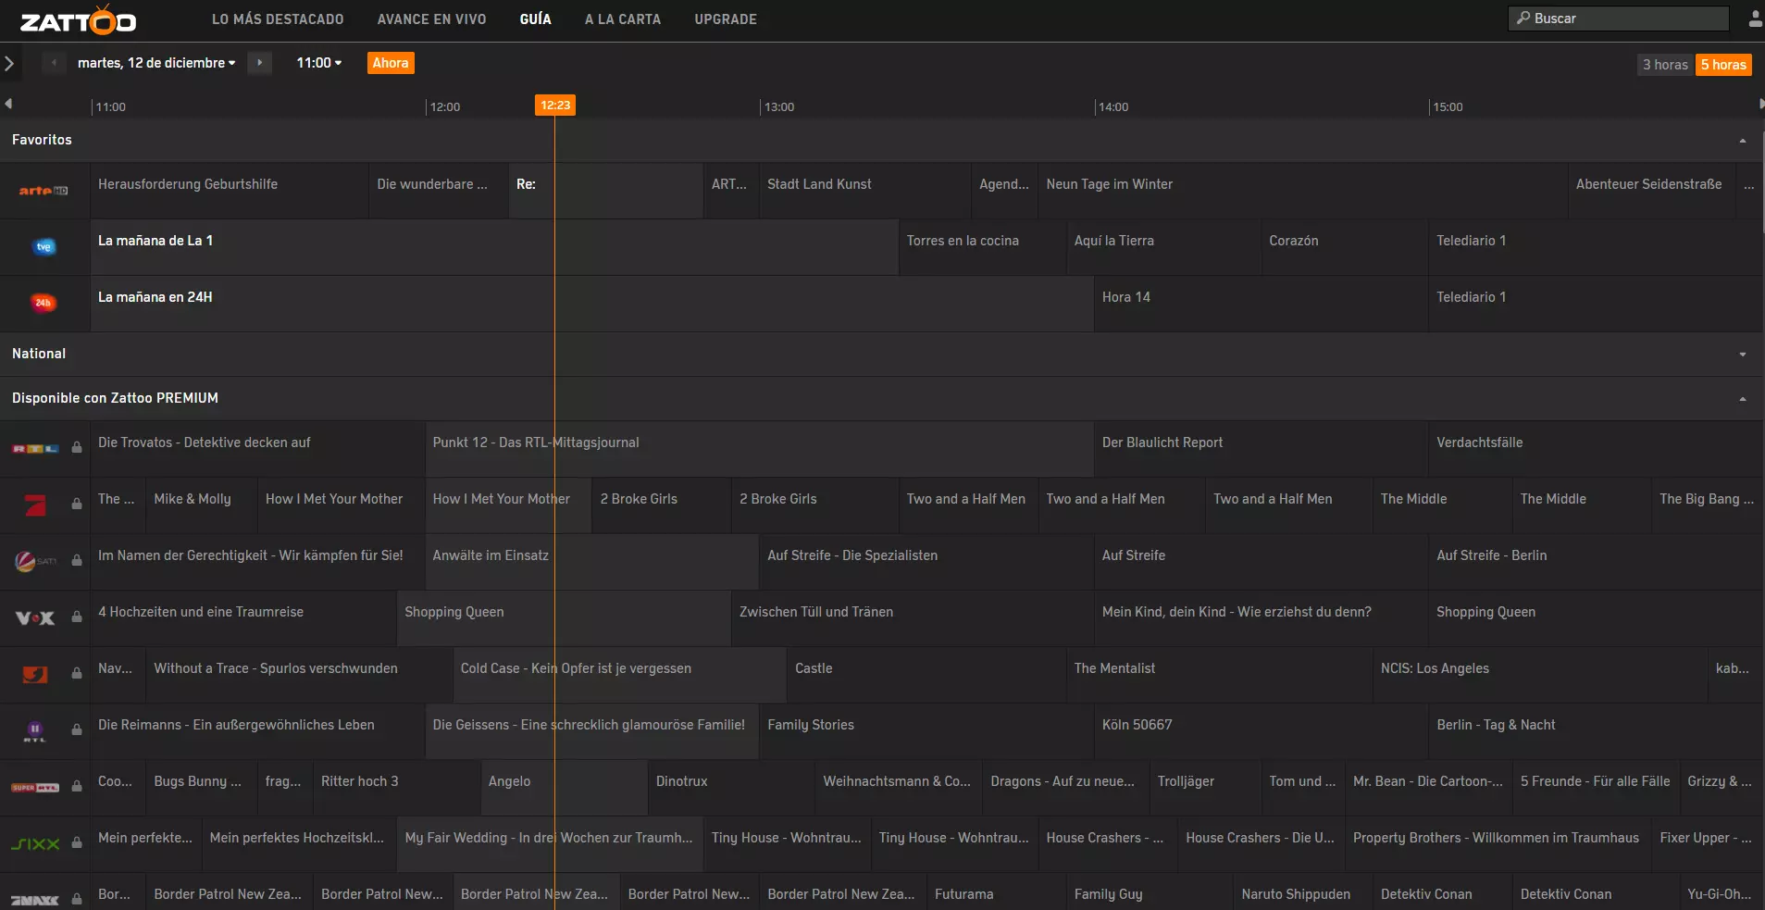This screenshot has width=1765, height=910.
Task: Open the 11:00 time dropdown
Action: [x=319, y=63]
